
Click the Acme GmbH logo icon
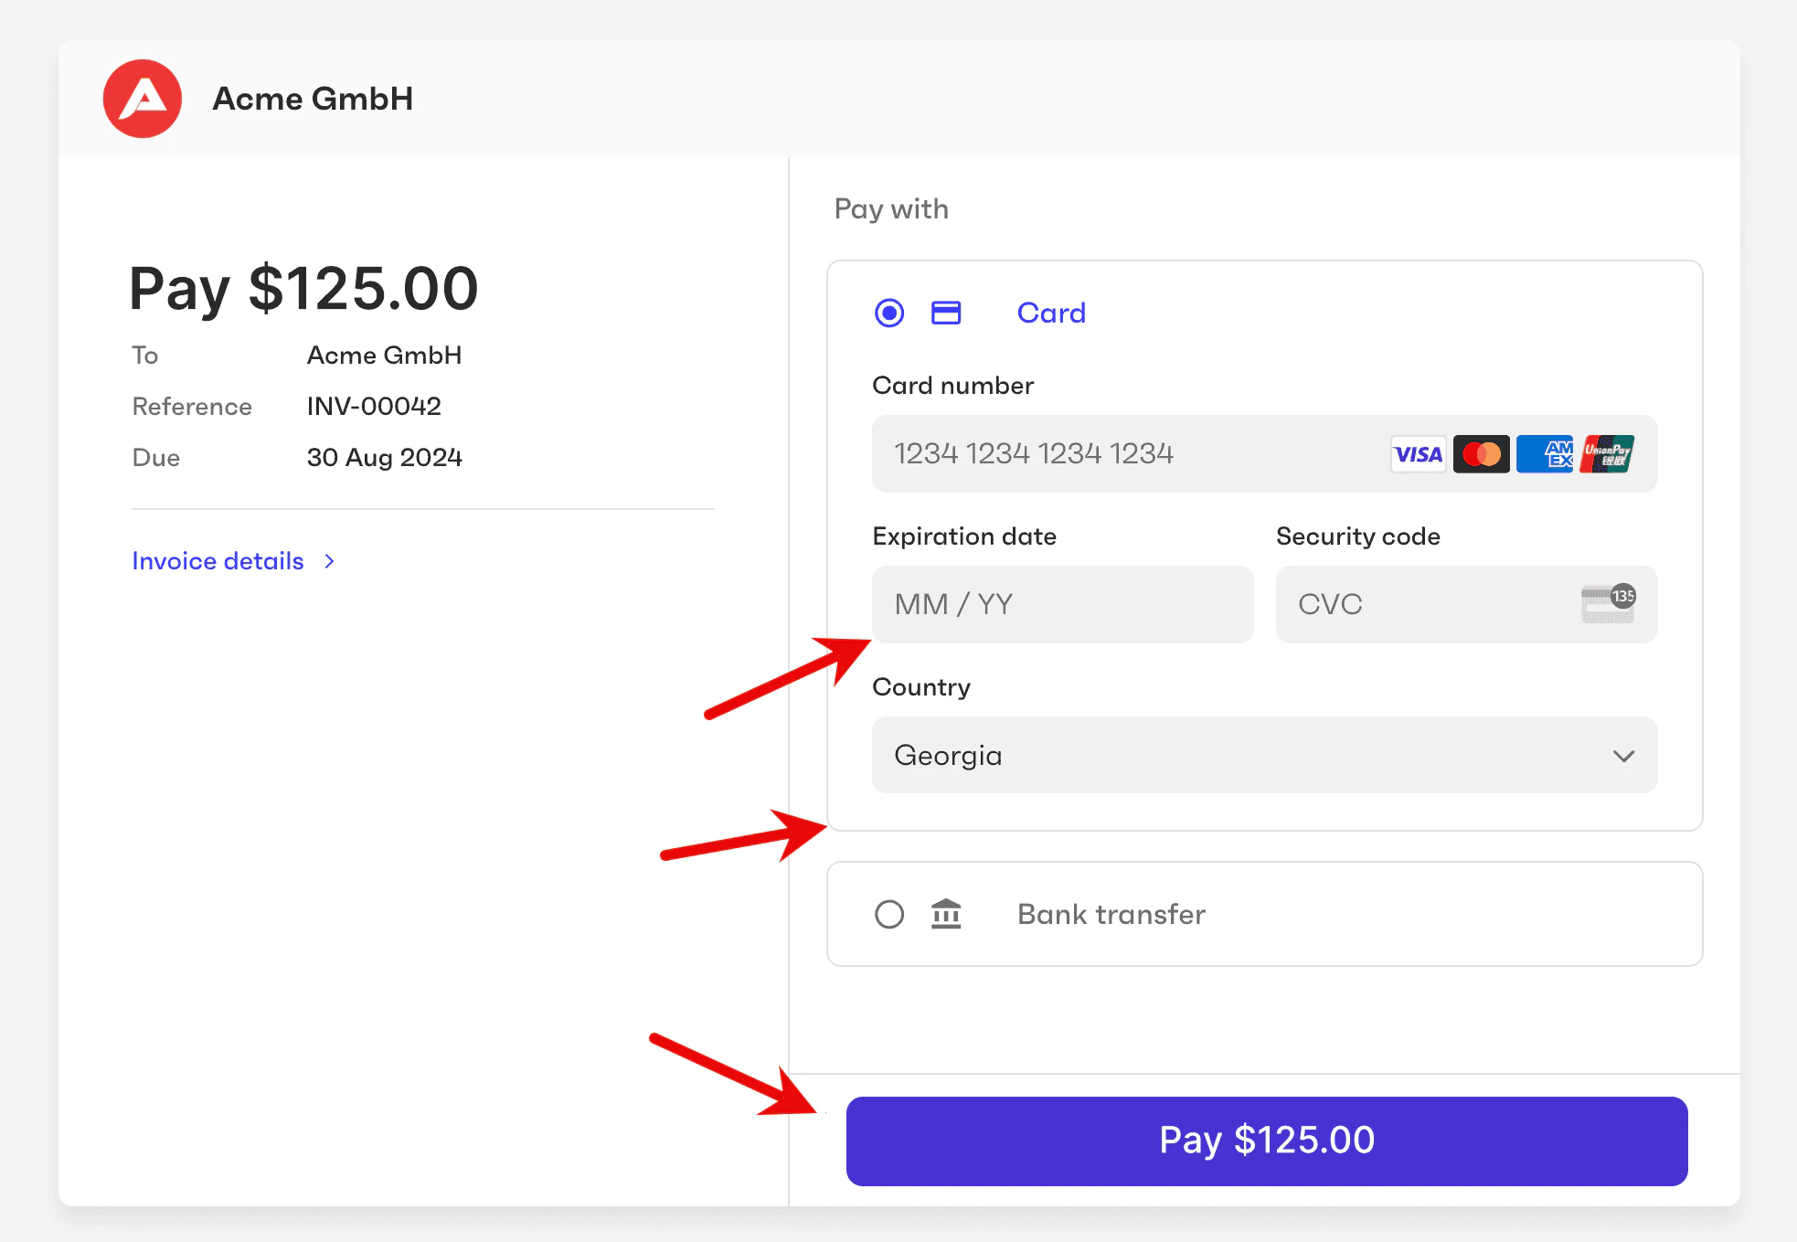coord(142,99)
